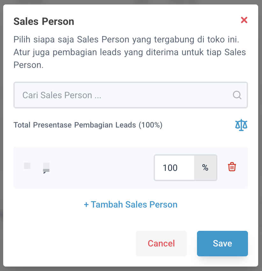Viewport: 262px width, 271px height.
Task: Click the Sales Person dialog title
Action: (x=44, y=21)
